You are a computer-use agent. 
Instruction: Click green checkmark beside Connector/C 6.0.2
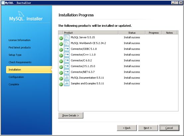pos(61,61)
